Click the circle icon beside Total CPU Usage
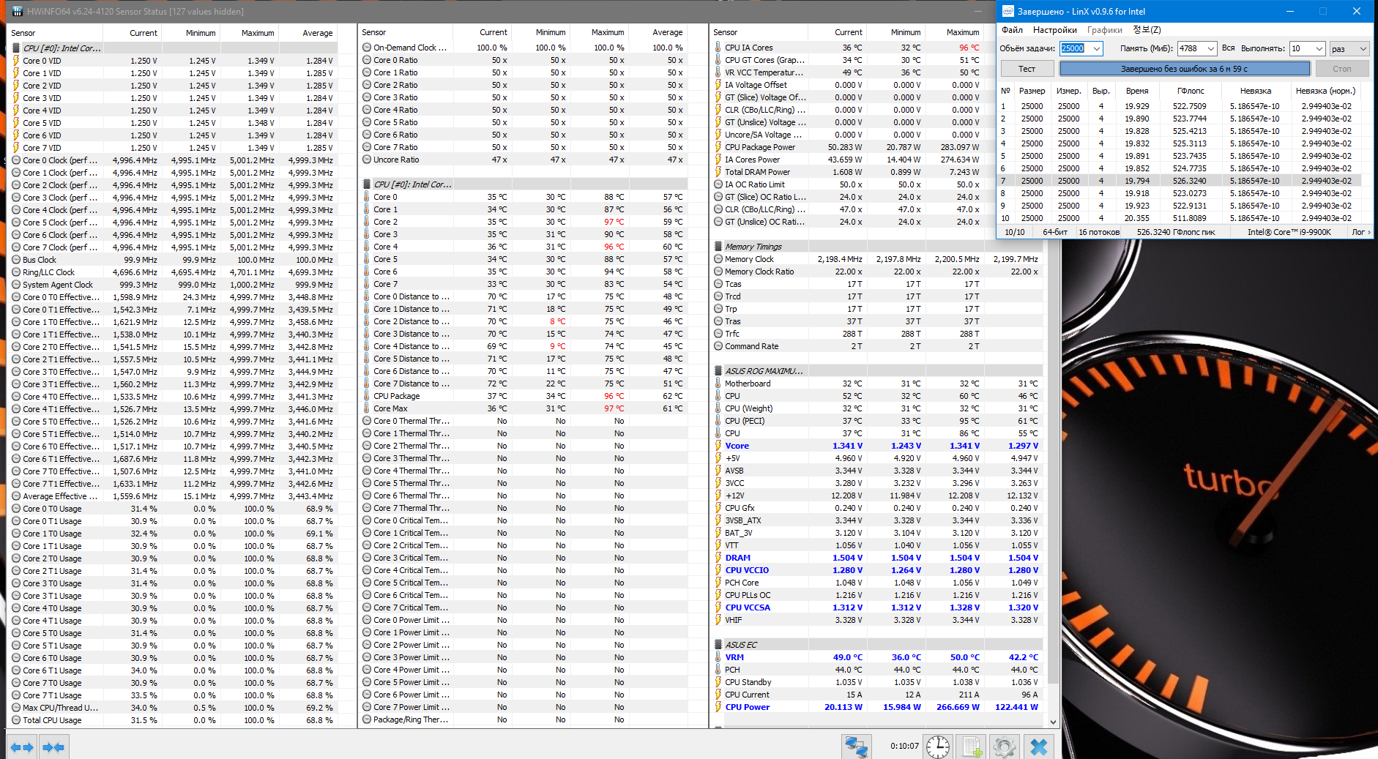Viewport: 1378px width, 759px height. coord(16,720)
